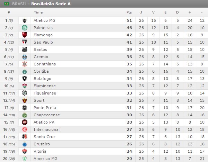Open the Santos team link
Image resolution: width=208 pixels, height=162 pixels.
40,49
